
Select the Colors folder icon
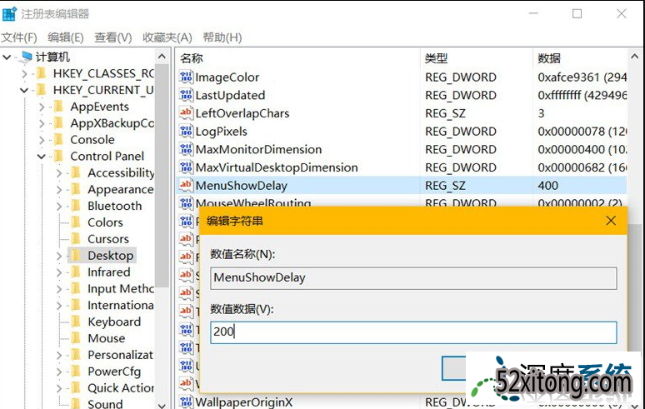(76, 222)
